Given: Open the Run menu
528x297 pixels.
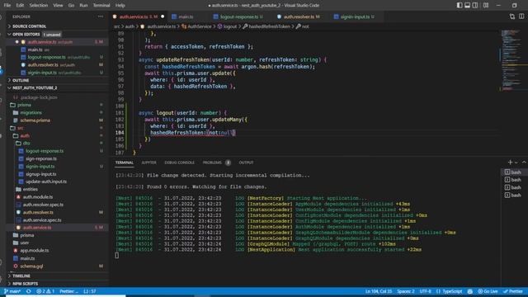Looking at the screenshot, I should (x=83, y=6).
